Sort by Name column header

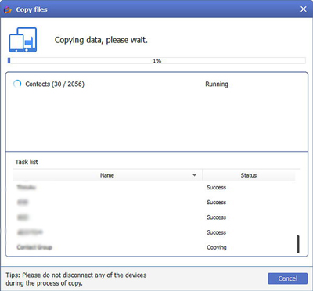pos(107,175)
